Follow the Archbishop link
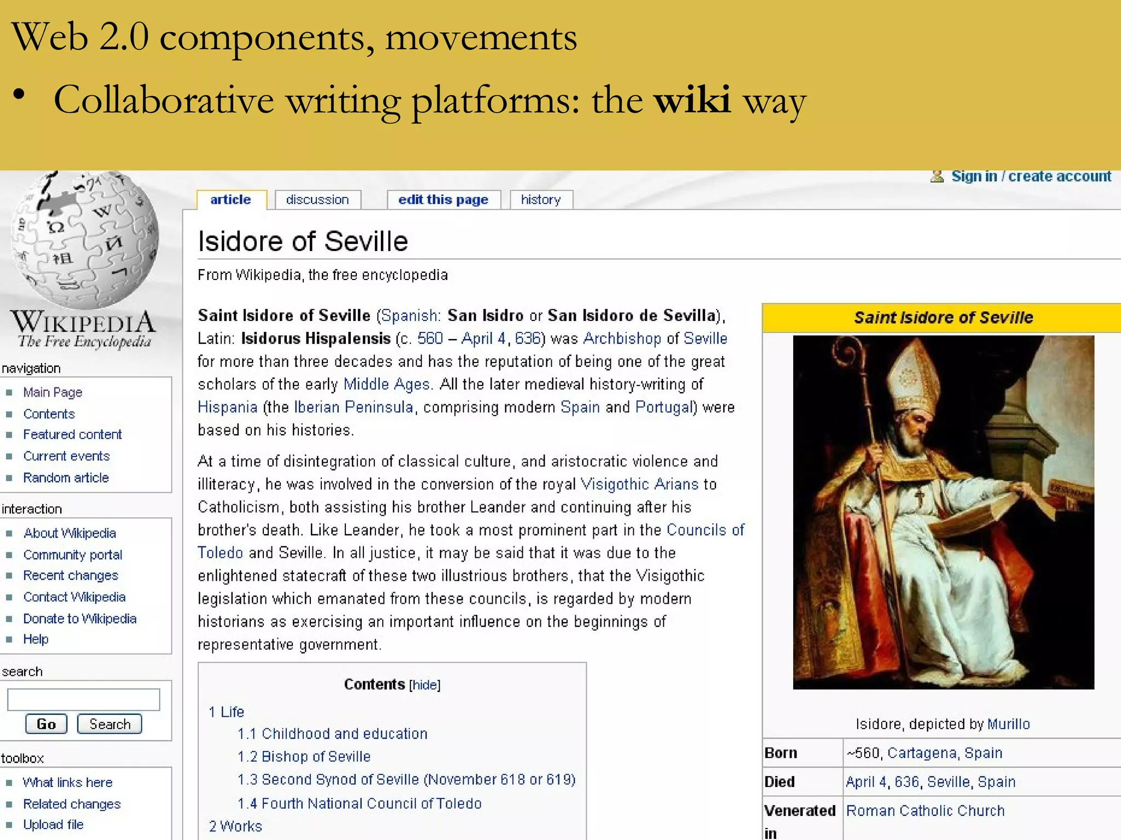Image resolution: width=1121 pixels, height=840 pixels. tap(622, 339)
